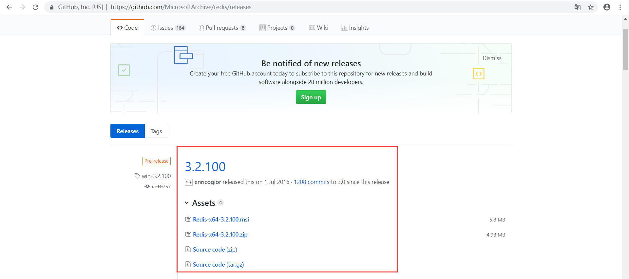This screenshot has width=629, height=279.
Task: Download Source code (zip)
Action: (x=215, y=250)
